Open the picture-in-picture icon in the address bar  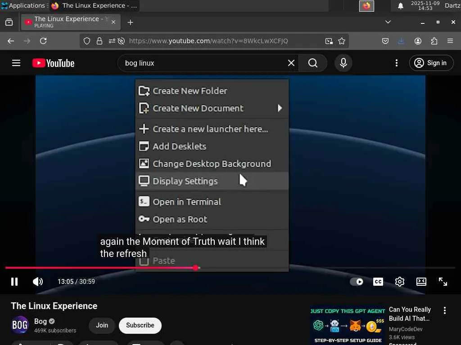tap(329, 41)
